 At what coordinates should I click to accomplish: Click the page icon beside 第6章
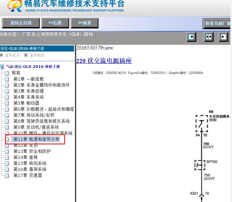point(7,109)
